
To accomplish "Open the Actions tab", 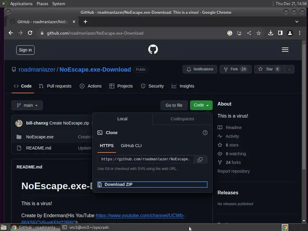I will point(91,86).
